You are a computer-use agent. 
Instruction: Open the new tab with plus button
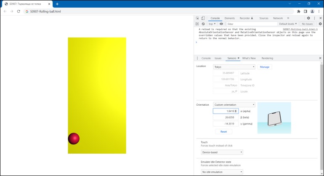pos(57,4)
